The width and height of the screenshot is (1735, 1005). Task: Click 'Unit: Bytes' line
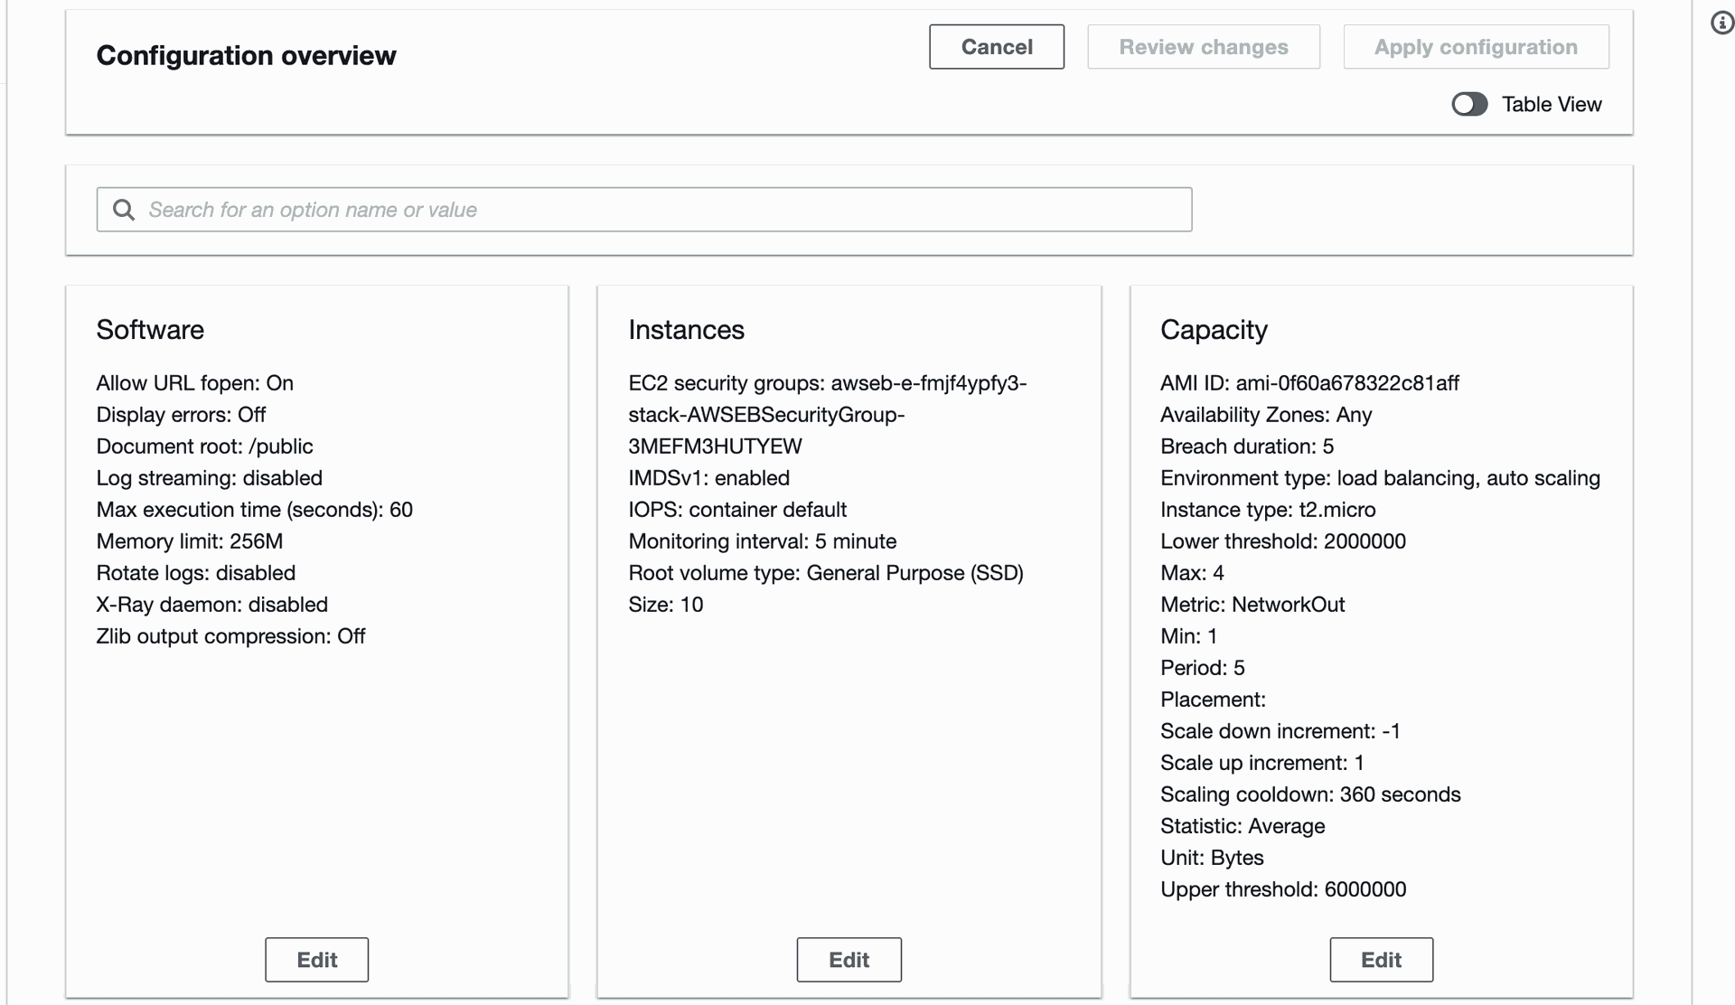coord(1212,858)
